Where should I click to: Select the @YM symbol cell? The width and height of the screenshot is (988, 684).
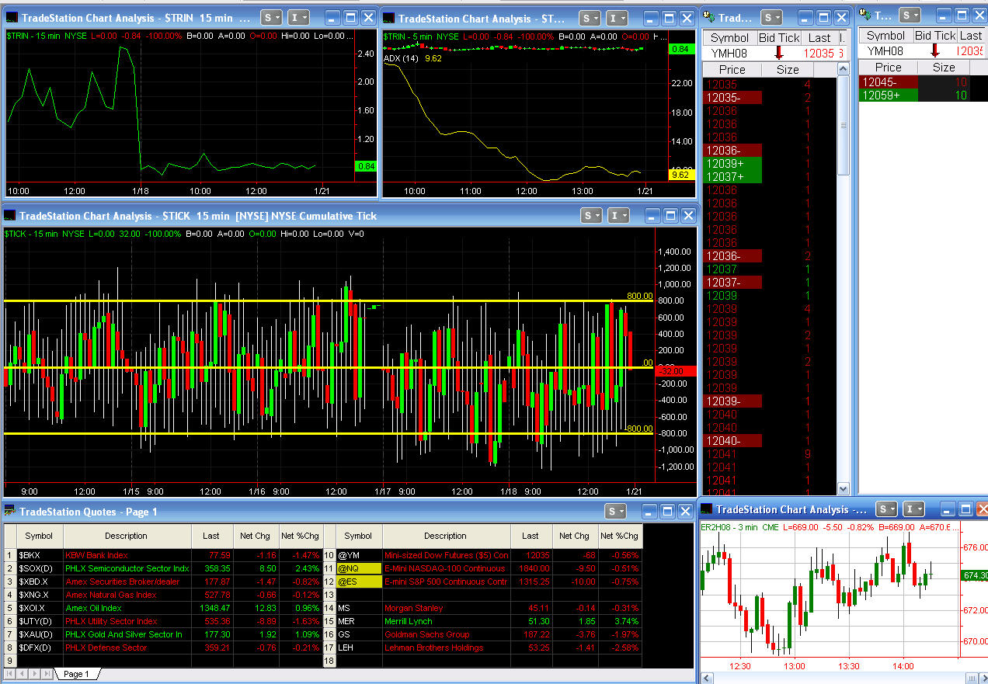click(x=358, y=556)
